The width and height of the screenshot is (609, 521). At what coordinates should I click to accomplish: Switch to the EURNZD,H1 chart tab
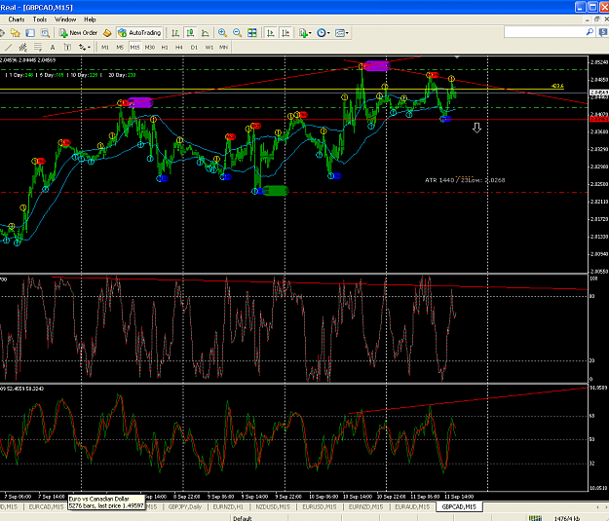(228, 507)
